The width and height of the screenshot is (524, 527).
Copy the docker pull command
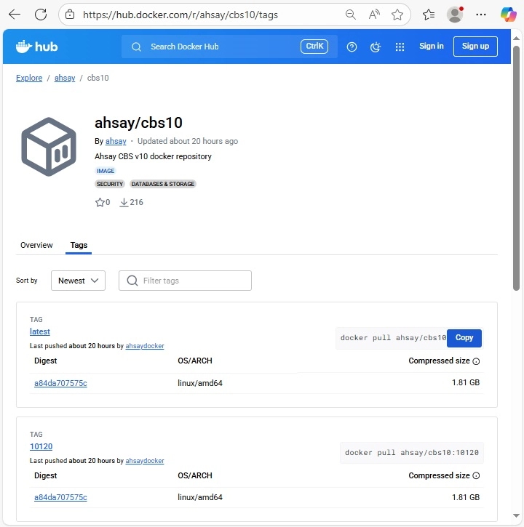[x=464, y=337]
